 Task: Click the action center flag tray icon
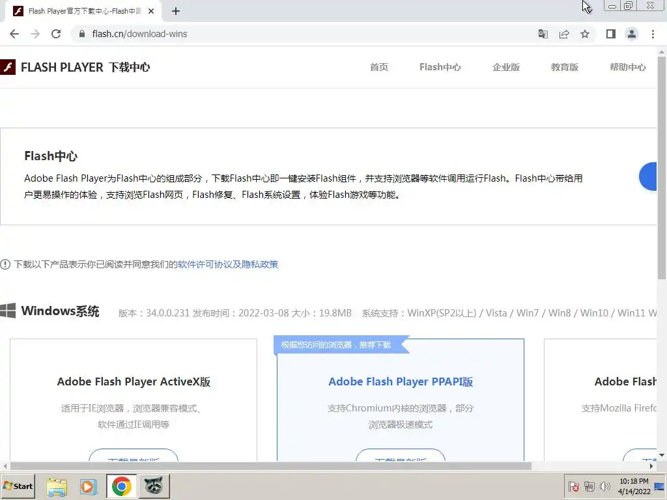coord(573,486)
